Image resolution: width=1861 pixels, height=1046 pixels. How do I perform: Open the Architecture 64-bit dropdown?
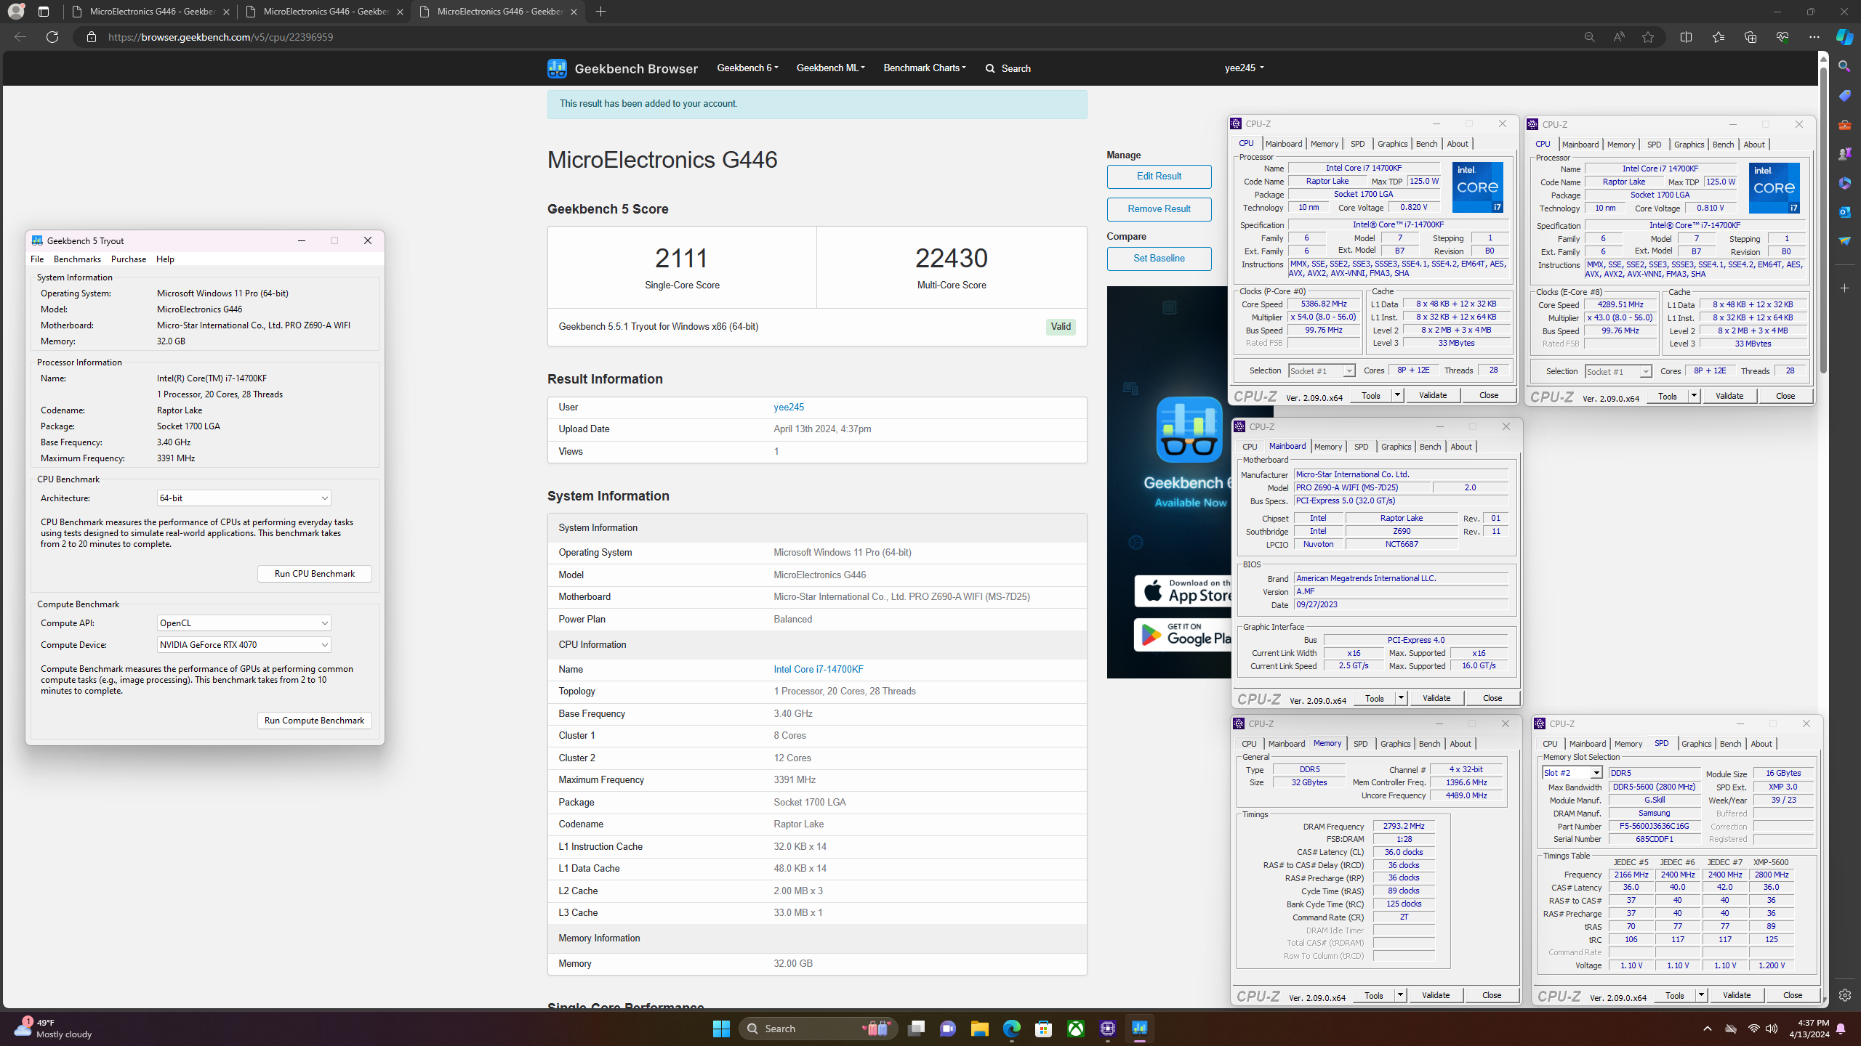pos(244,498)
